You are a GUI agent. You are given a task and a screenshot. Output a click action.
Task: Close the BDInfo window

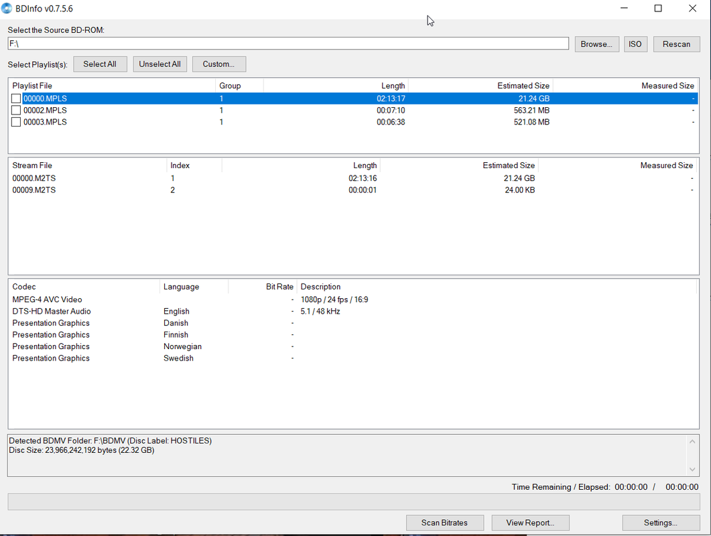(x=692, y=8)
